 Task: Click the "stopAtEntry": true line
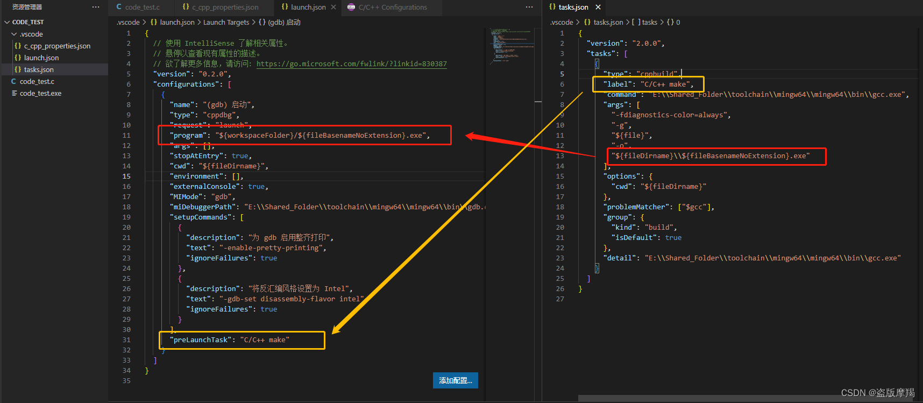211,155
